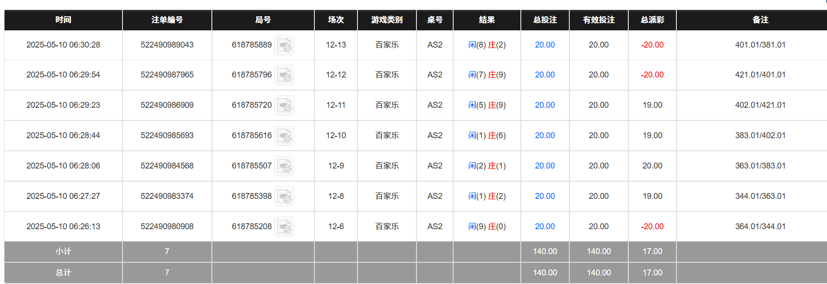Open total bet link for session 12-12
The width and height of the screenshot is (827, 284).
(x=544, y=75)
